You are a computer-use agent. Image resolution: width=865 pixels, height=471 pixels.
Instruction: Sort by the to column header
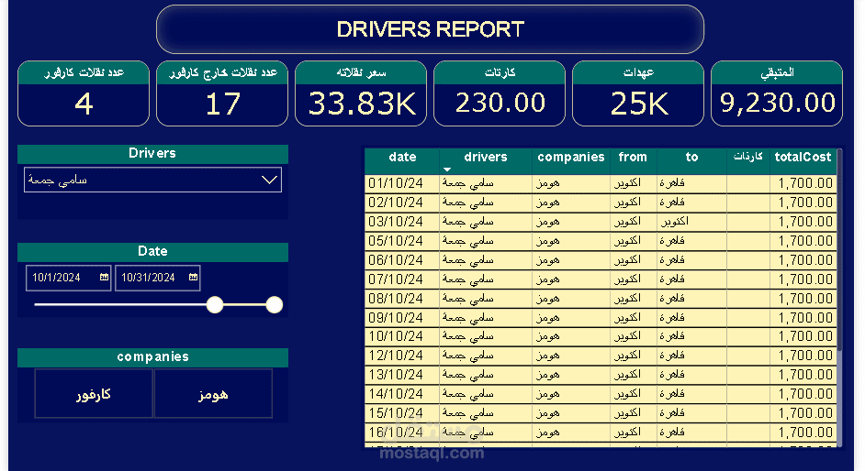point(691,158)
